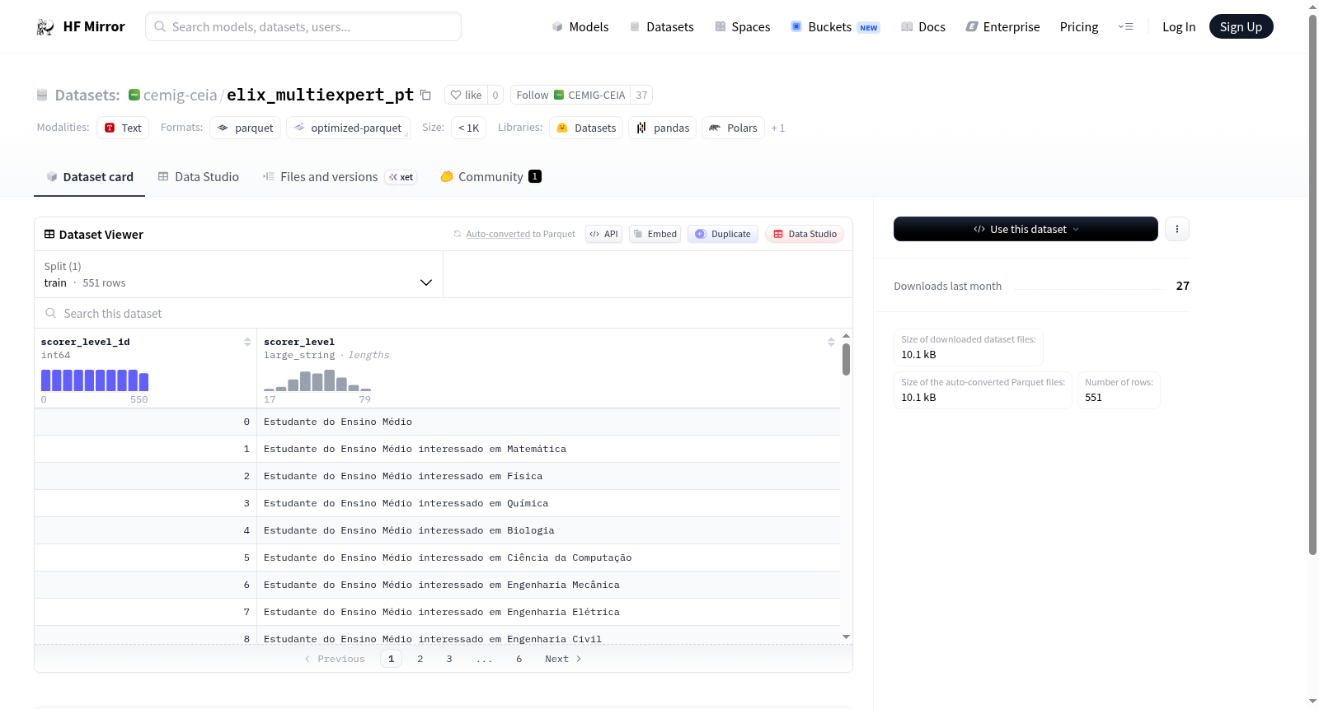Click the scorer_level lengths histogram

pos(317,380)
